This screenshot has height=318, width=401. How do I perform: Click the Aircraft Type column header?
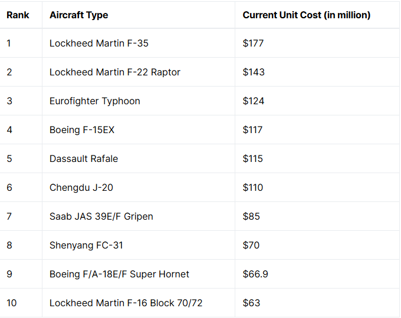[78, 15]
